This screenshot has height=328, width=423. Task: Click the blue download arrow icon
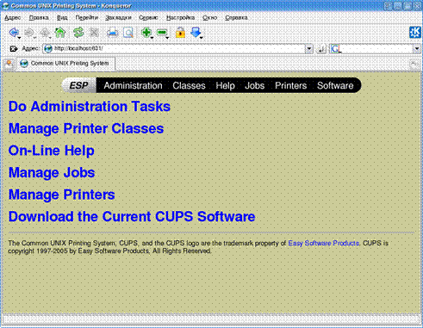pyautogui.click(x=196, y=32)
